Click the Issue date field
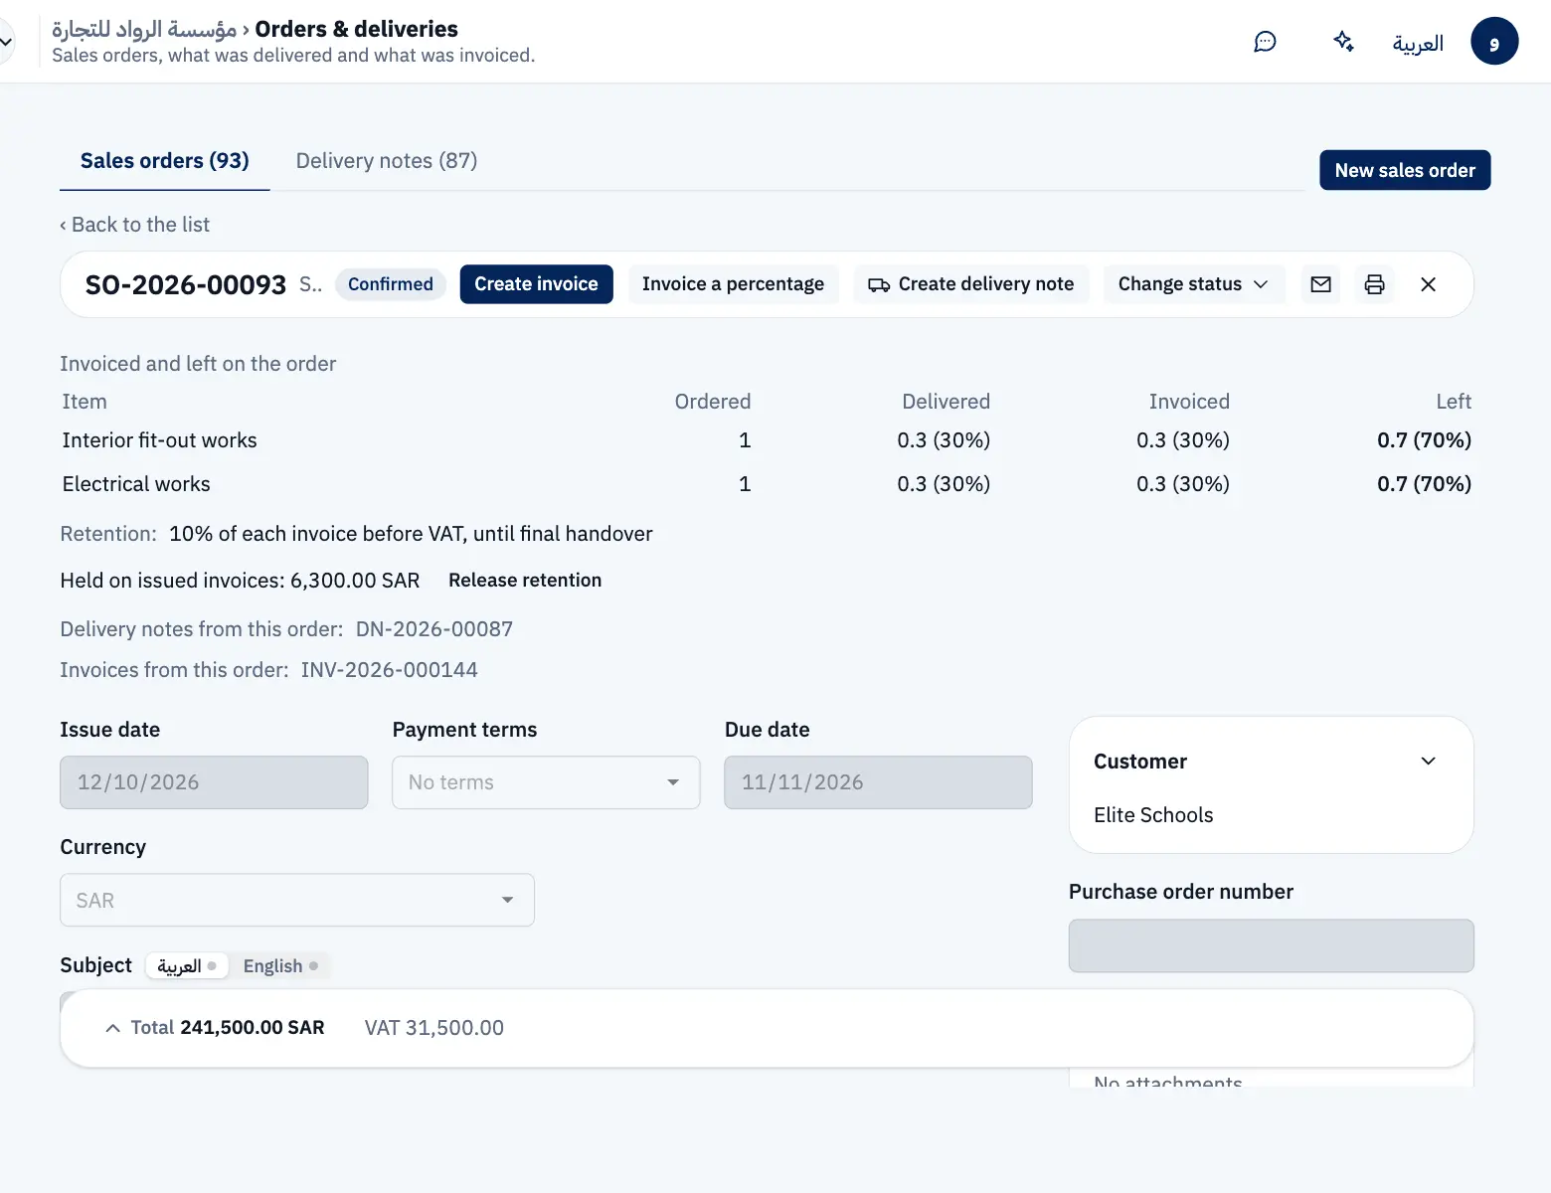 point(214,782)
